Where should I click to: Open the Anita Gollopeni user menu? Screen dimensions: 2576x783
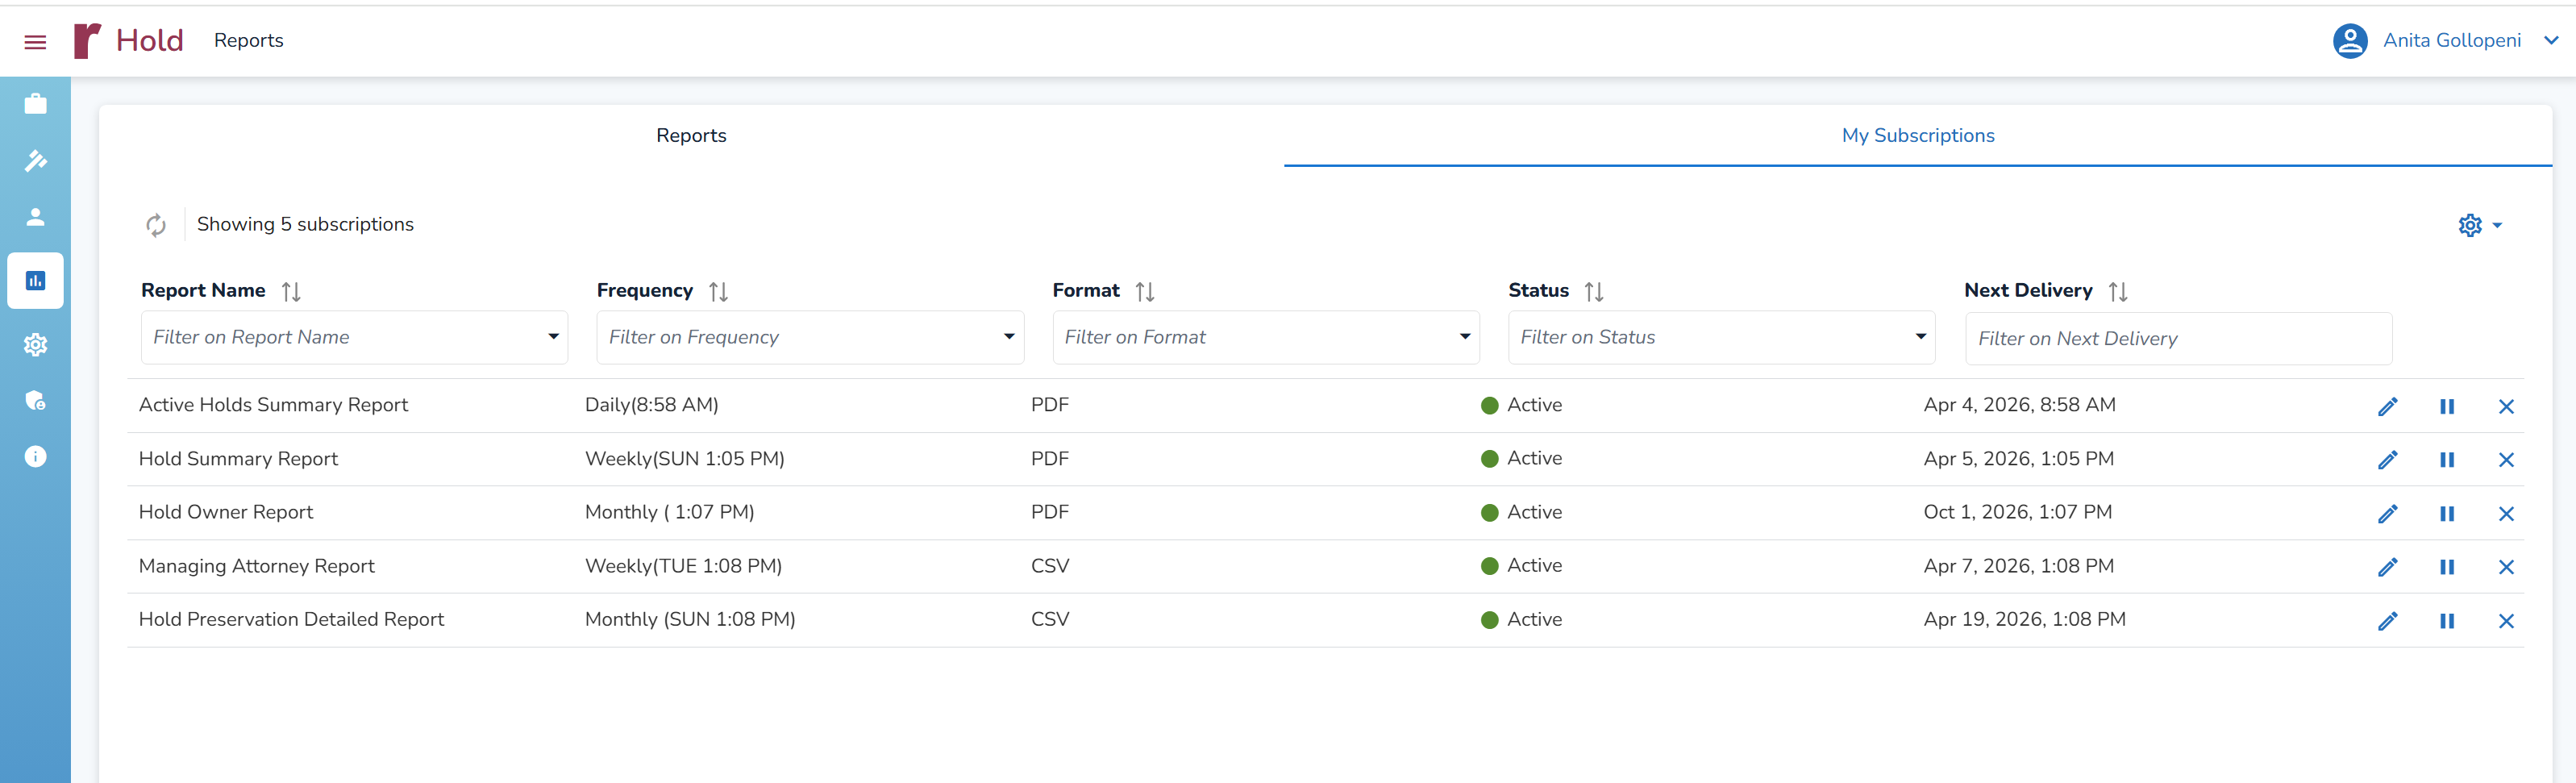2450,41
